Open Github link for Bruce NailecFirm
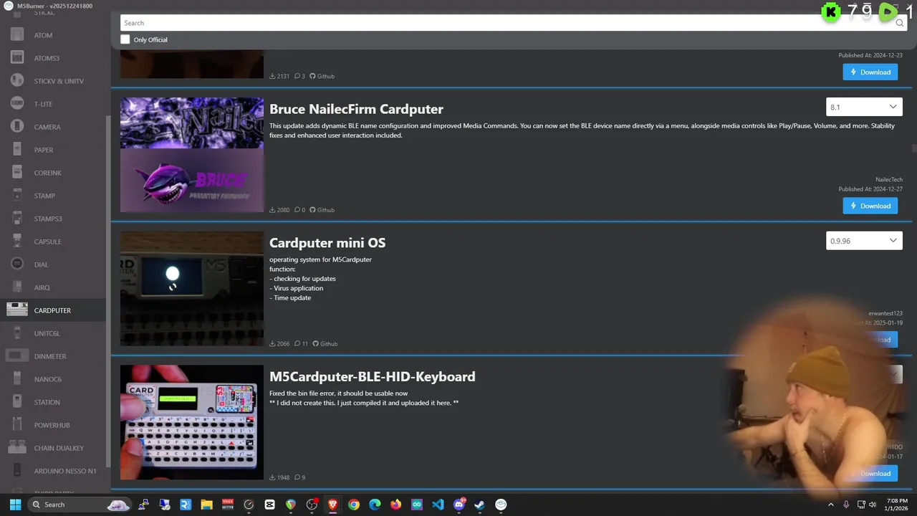This screenshot has height=516, width=917. 322,210
